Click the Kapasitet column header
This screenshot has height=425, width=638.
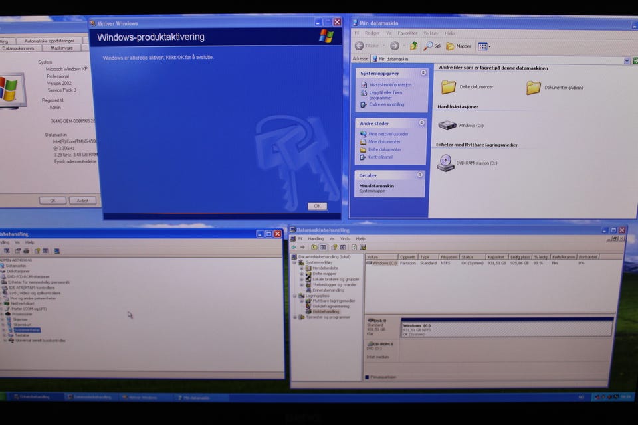coord(497,257)
